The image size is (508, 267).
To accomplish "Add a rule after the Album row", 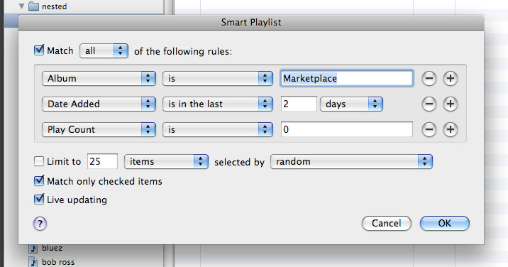I will pos(451,78).
